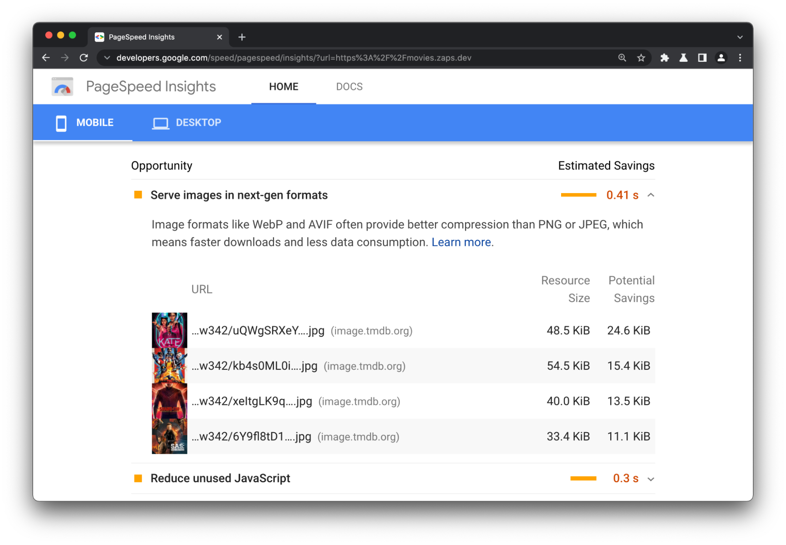Bookmark the page with the star icon

(x=641, y=57)
